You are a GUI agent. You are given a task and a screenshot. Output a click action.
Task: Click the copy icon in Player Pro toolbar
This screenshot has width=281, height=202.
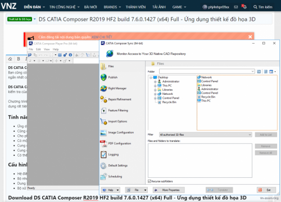point(35,55)
